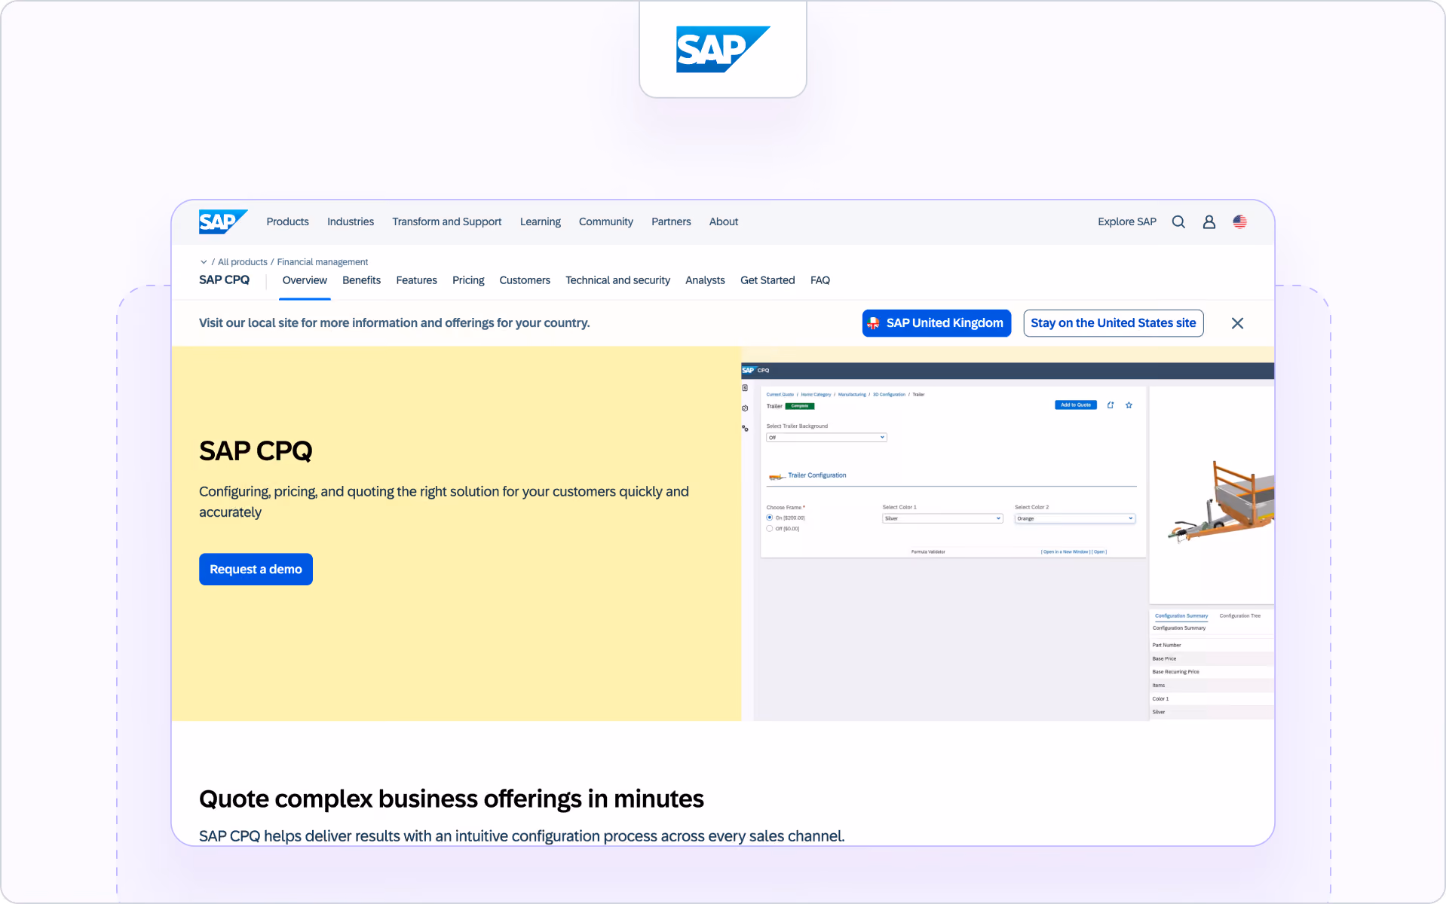1446x904 pixels.
Task: Open the Select Color 2 Orange dropdown
Action: [x=1075, y=518]
